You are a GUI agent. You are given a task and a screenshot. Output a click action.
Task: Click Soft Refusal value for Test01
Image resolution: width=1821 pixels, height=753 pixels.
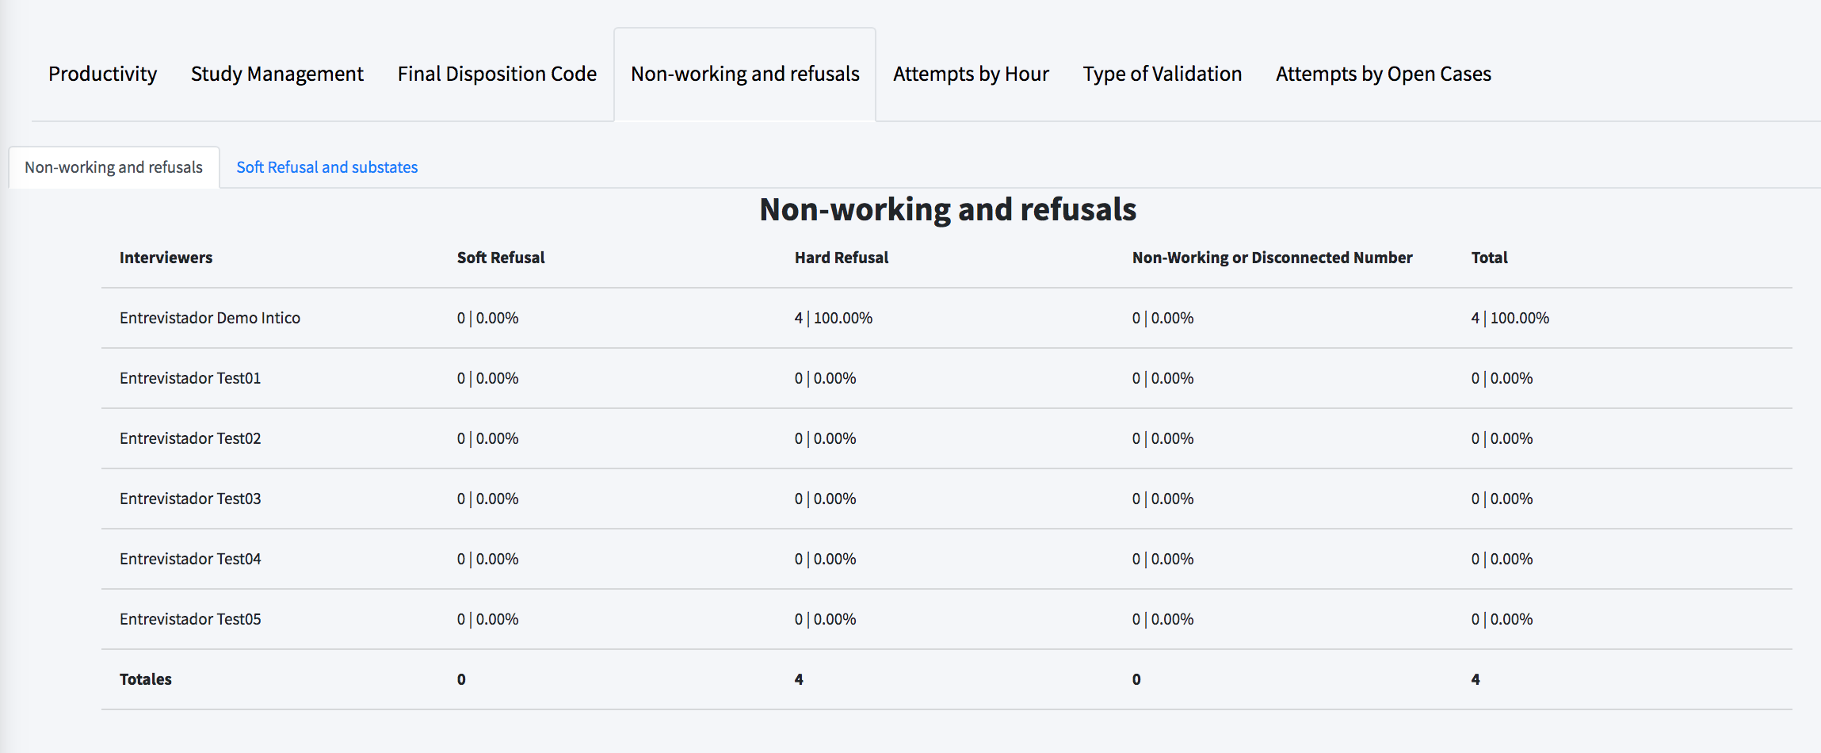[487, 378]
